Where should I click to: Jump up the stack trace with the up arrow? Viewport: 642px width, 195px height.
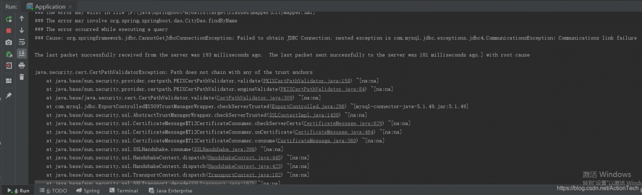(x=22, y=19)
